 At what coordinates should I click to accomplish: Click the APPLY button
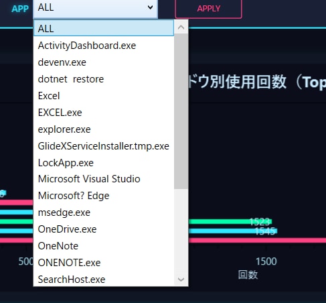coord(208,9)
